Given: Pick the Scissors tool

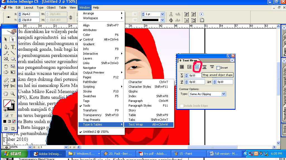Looking at the screenshot, I should coord(13,86).
